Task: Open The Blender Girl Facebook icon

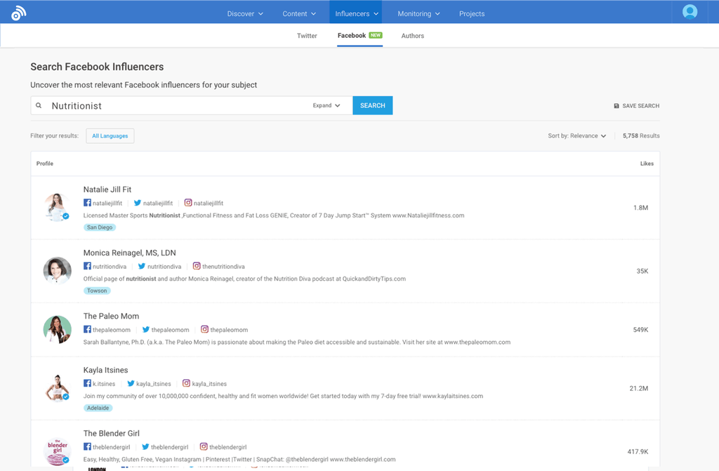Action: (87, 446)
